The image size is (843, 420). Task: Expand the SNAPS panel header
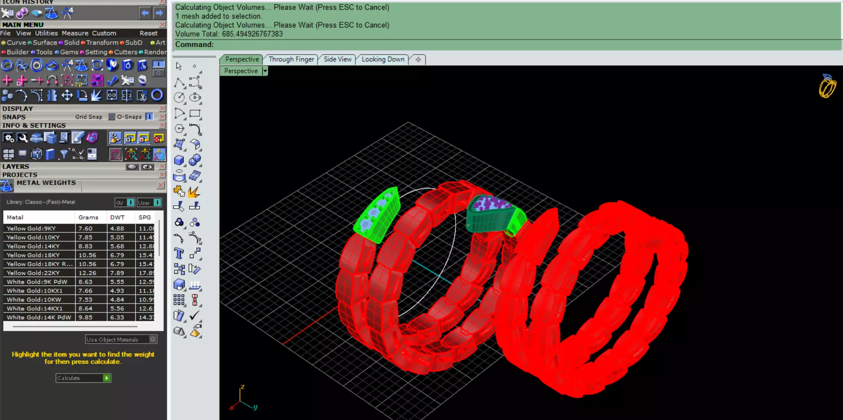click(x=14, y=117)
